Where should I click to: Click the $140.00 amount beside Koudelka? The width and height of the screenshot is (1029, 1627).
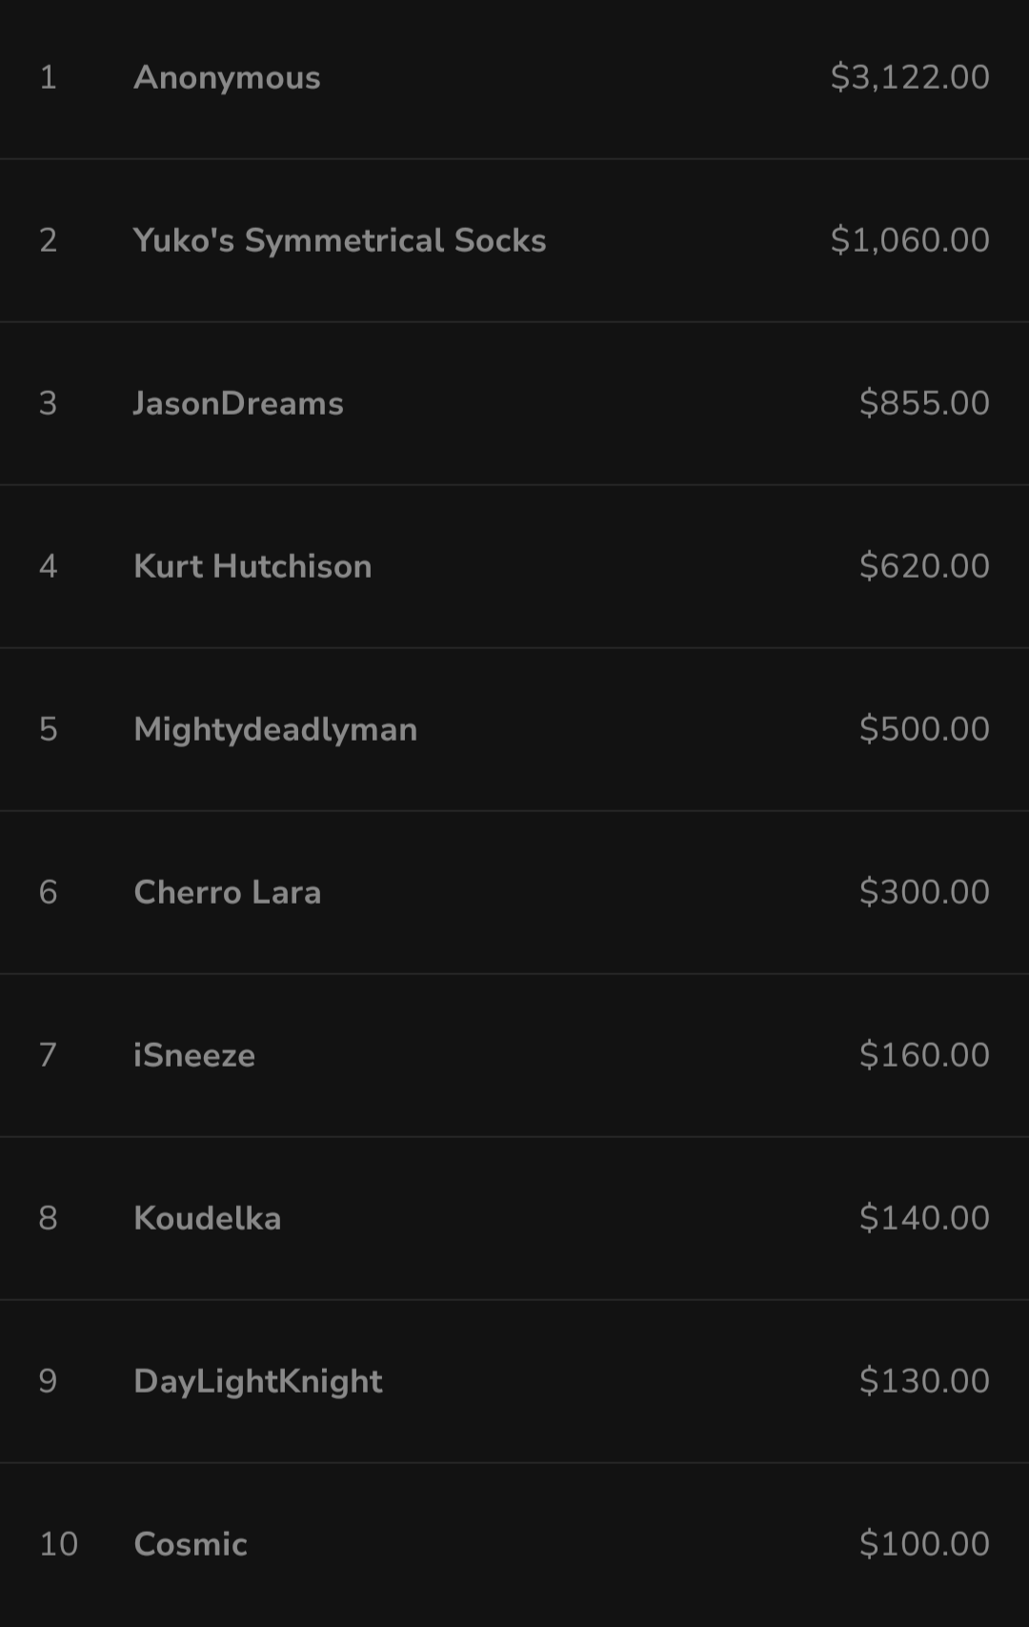point(924,1218)
